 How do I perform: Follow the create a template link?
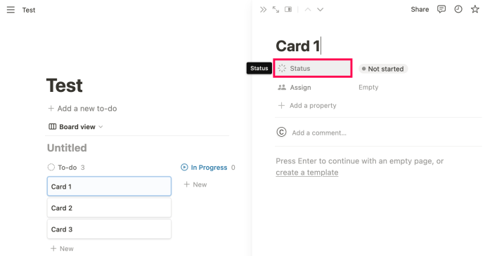pos(307,173)
